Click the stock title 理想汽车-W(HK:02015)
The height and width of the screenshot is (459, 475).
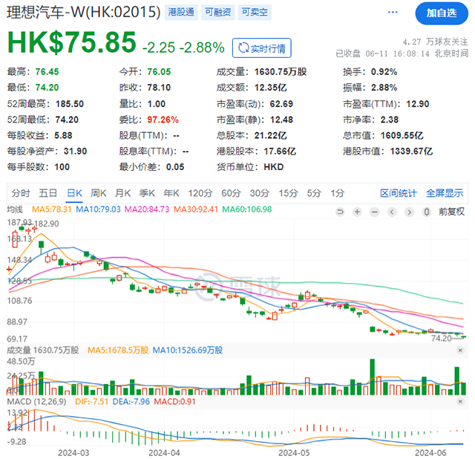pos(83,13)
